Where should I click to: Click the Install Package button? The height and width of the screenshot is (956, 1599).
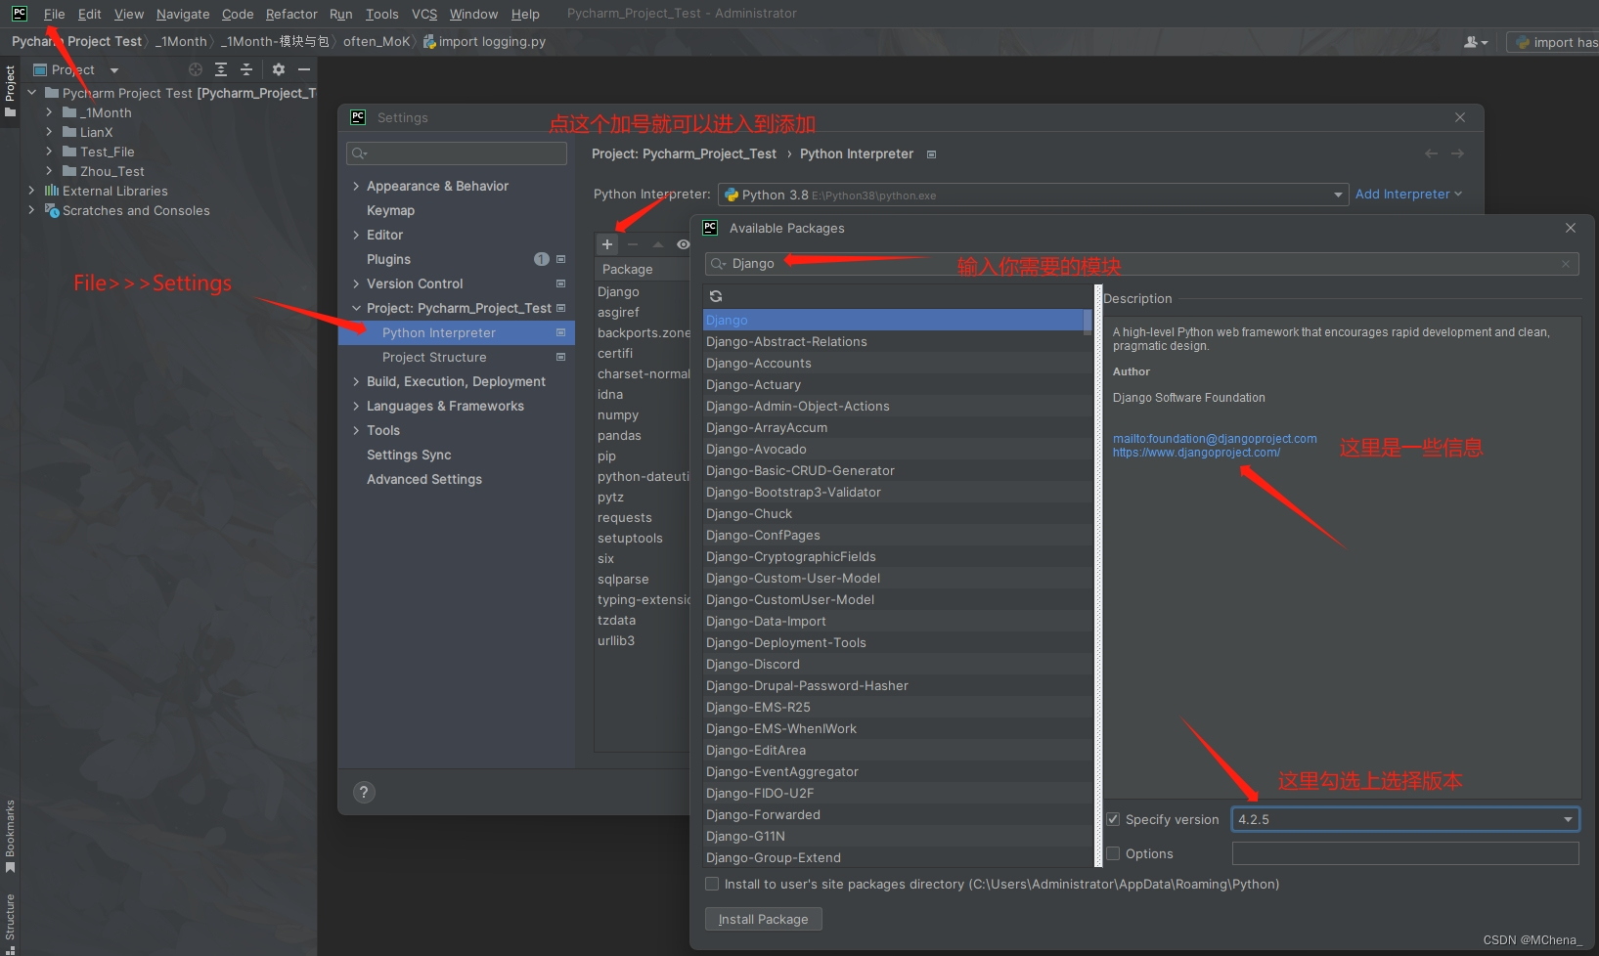763,919
